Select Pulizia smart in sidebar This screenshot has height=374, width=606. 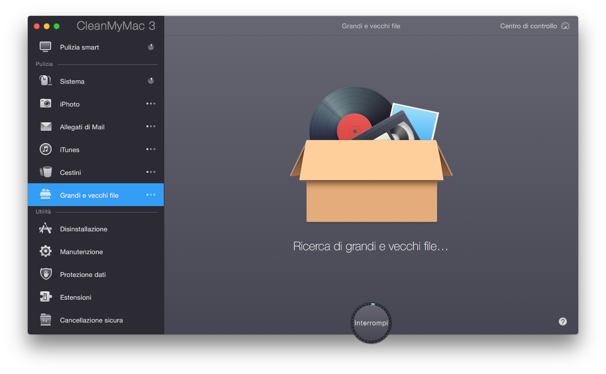coord(79,48)
